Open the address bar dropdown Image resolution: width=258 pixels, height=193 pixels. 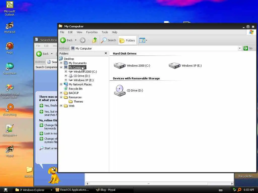coord(240,48)
